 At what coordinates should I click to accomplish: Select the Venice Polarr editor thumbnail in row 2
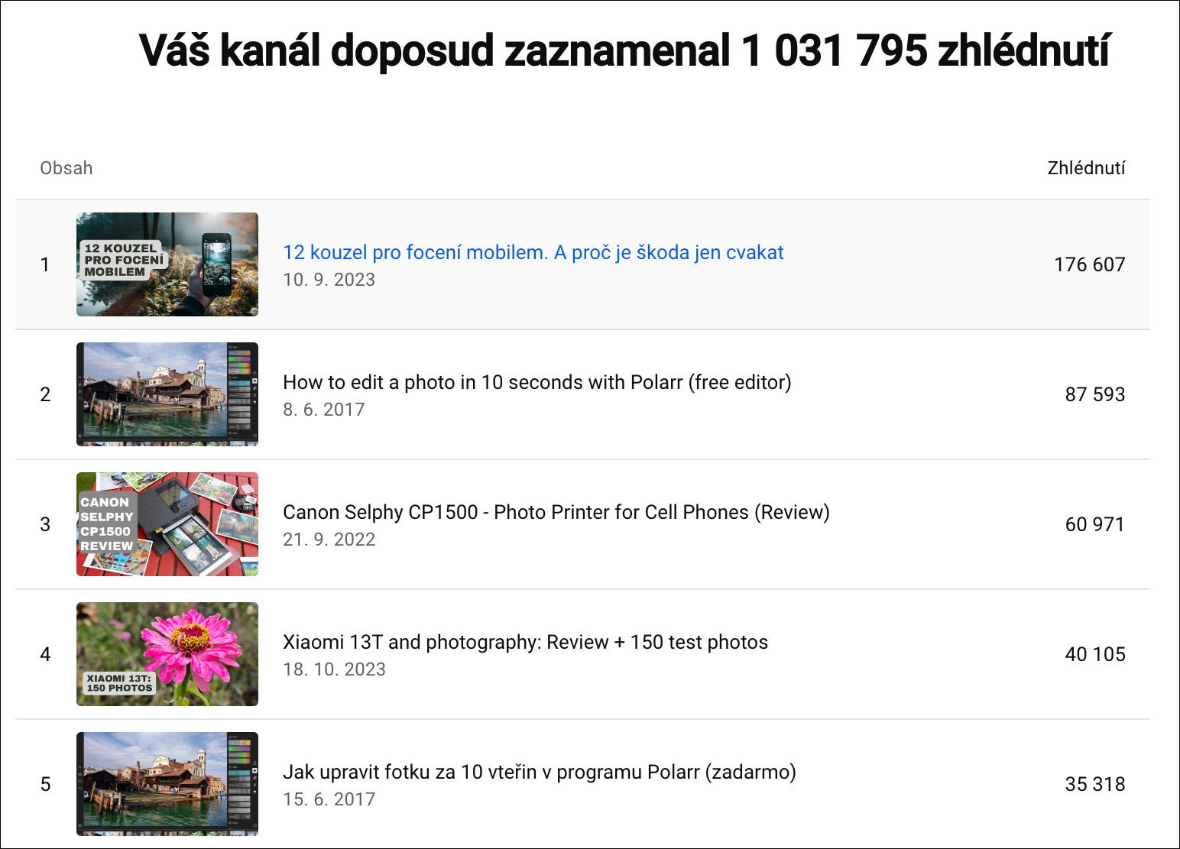click(167, 394)
